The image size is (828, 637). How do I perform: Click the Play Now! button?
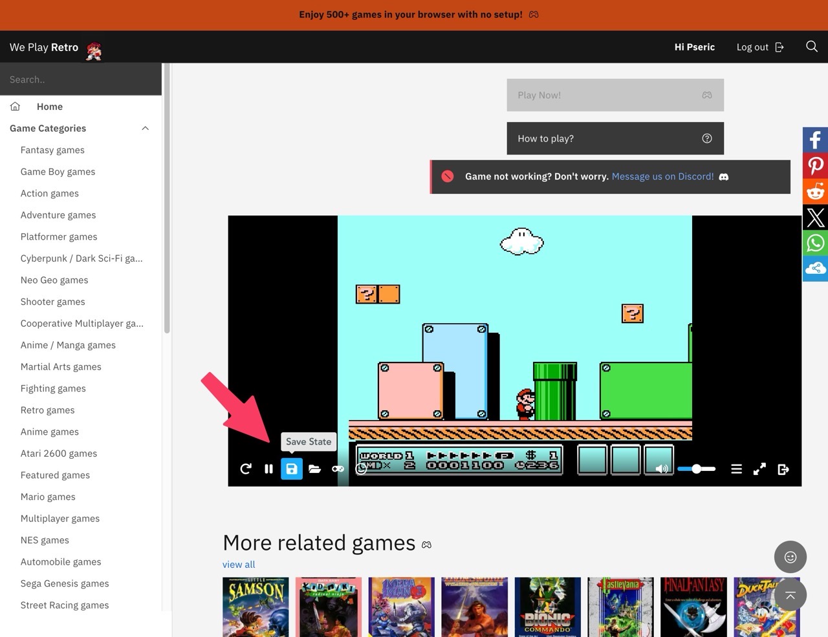[x=615, y=95]
